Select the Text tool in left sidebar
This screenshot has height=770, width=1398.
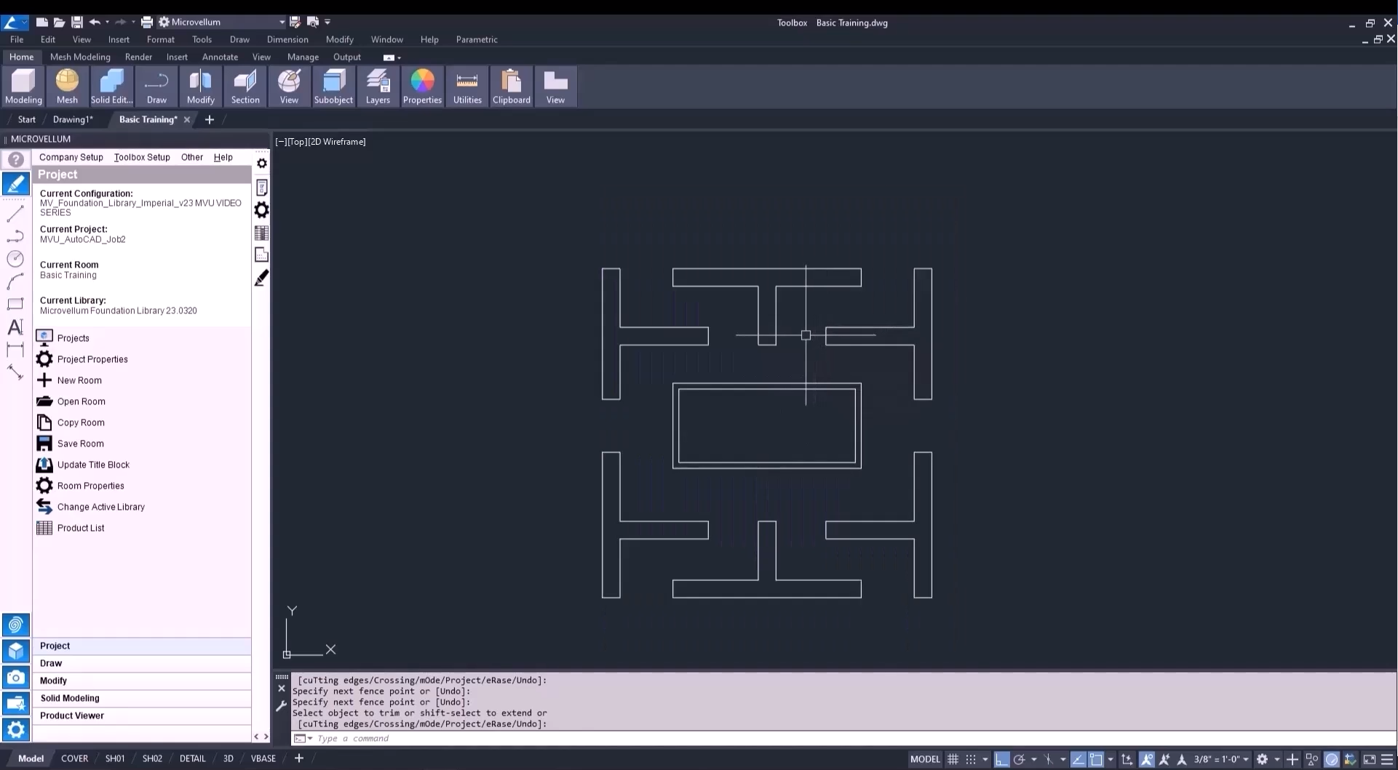(x=15, y=327)
